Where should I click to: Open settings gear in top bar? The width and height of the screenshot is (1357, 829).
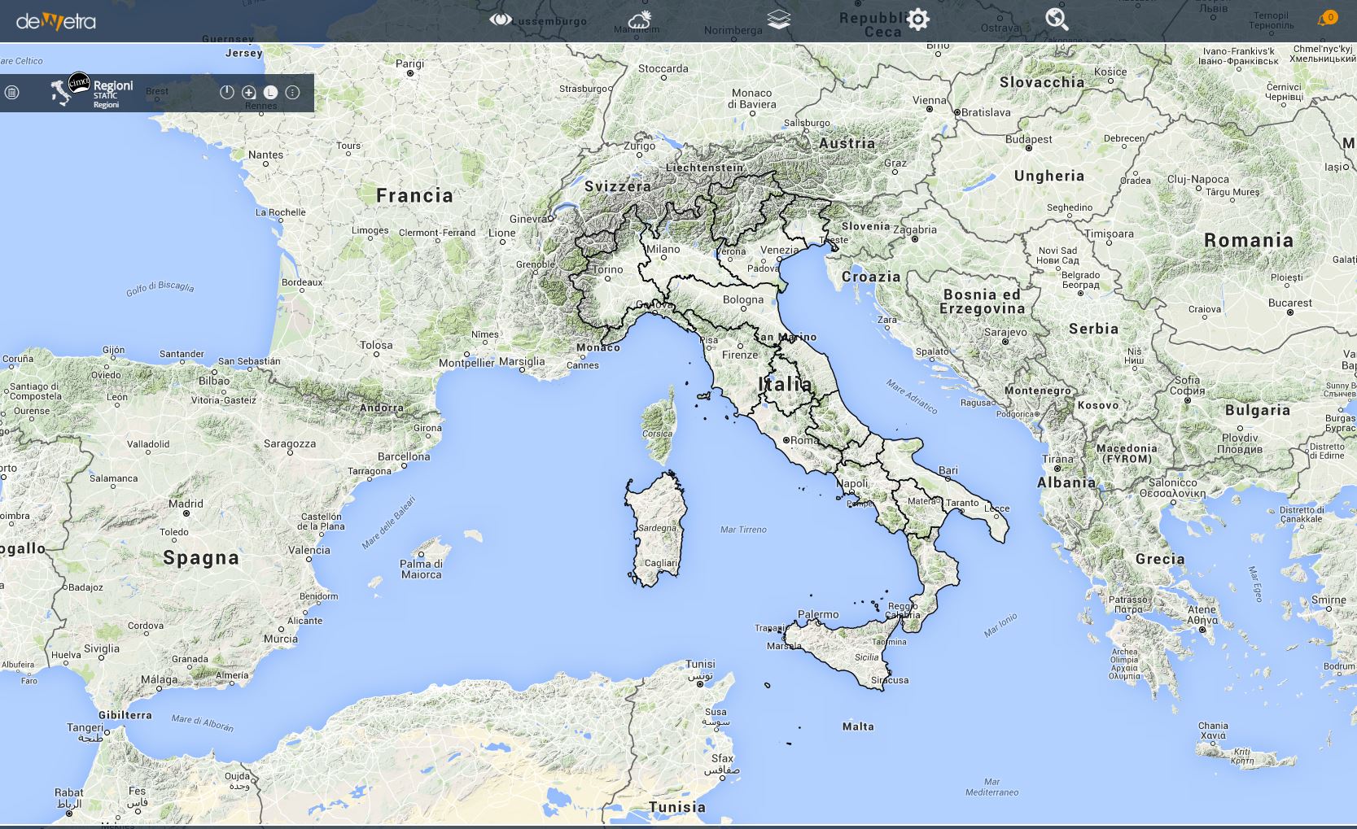click(x=917, y=20)
